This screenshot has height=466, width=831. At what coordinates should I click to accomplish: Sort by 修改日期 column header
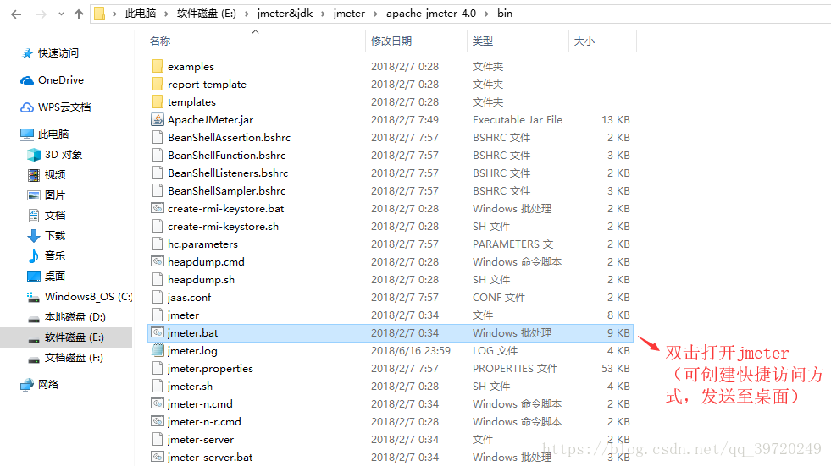(x=391, y=41)
